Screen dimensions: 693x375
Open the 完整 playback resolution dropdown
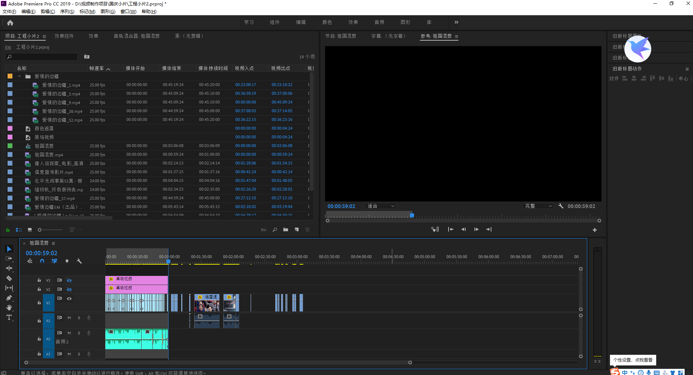coord(538,206)
